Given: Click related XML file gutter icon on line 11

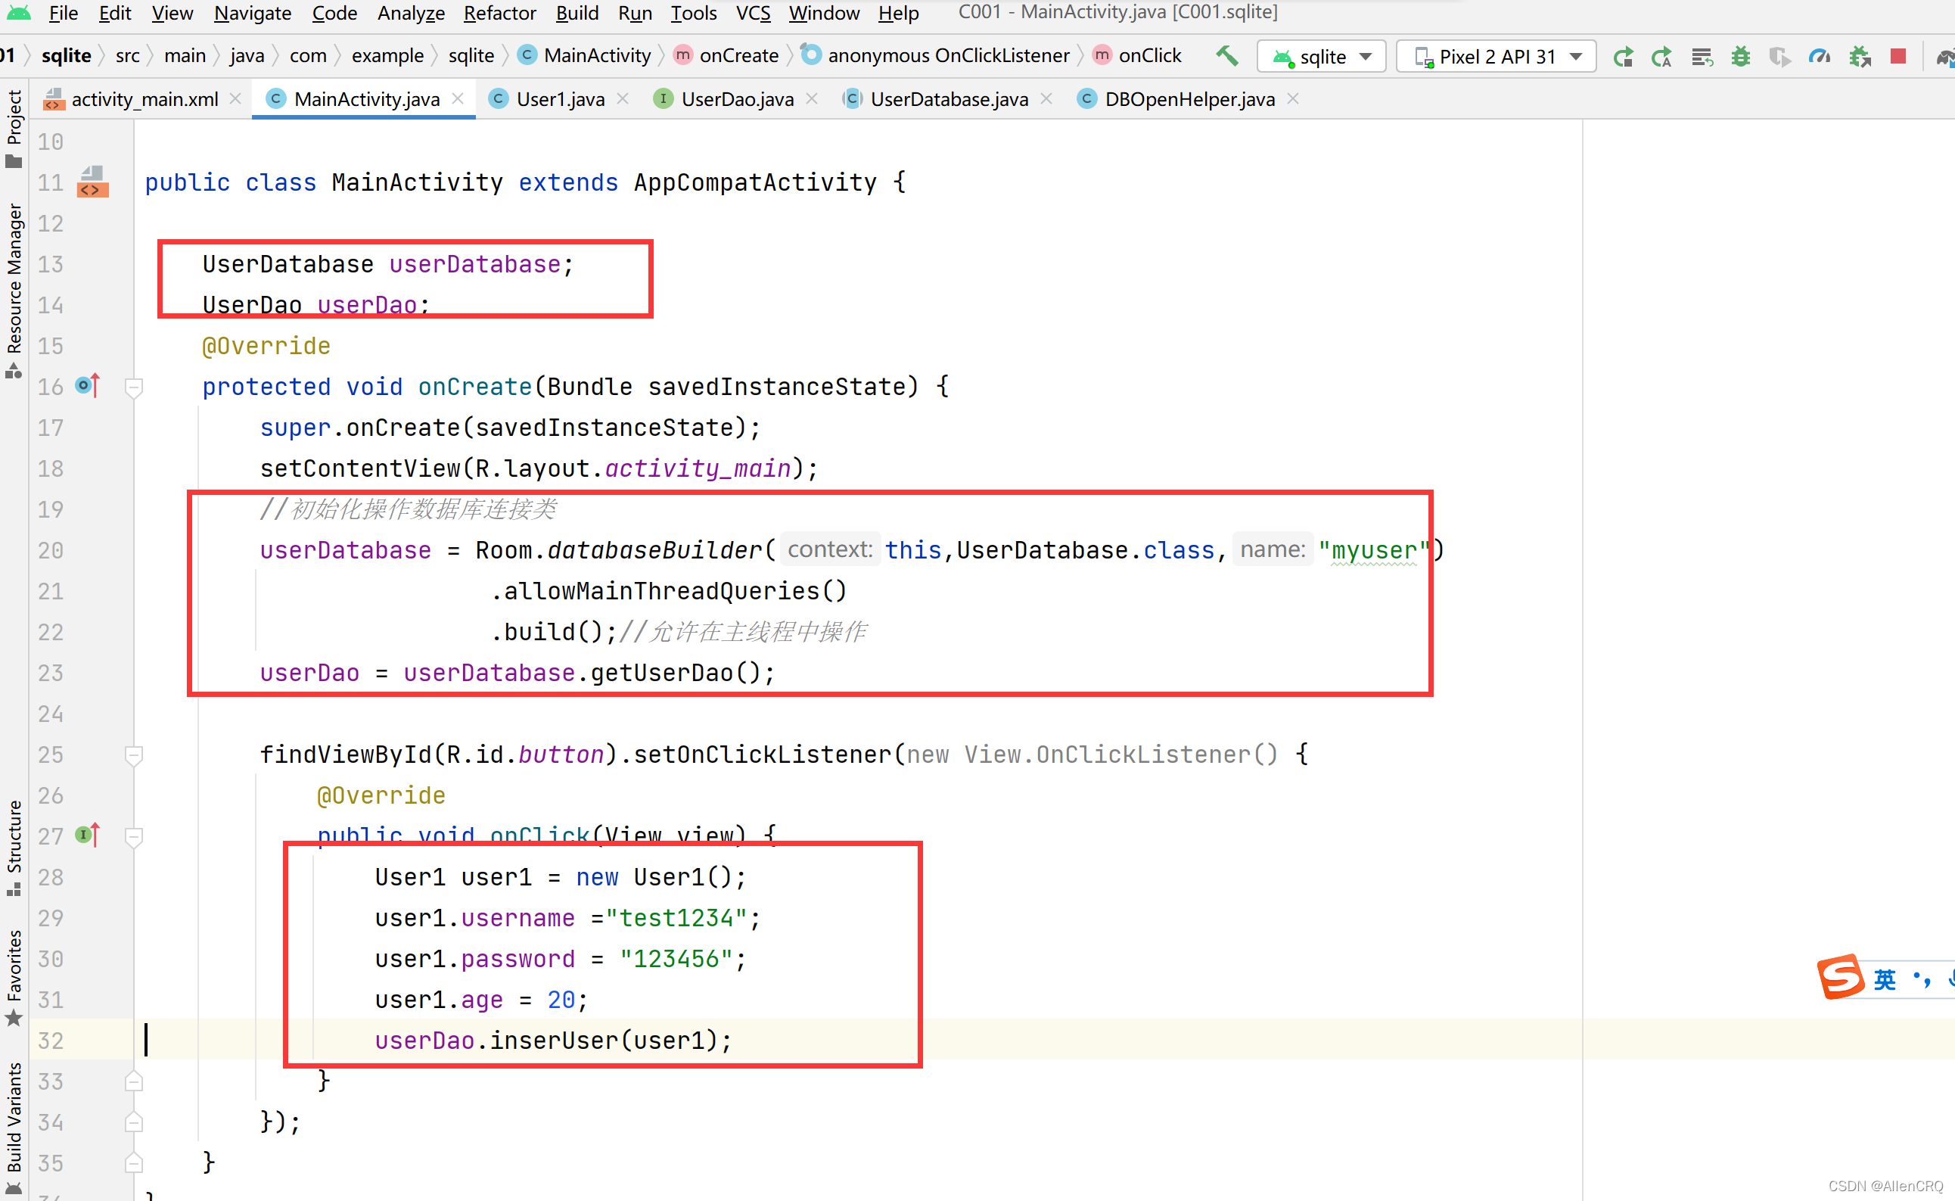Looking at the screenshot, I should click(92, 182).
